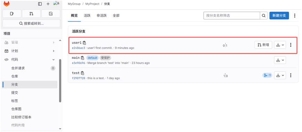Open the merge requests shortcut icon button

click(x=31, y=14)
